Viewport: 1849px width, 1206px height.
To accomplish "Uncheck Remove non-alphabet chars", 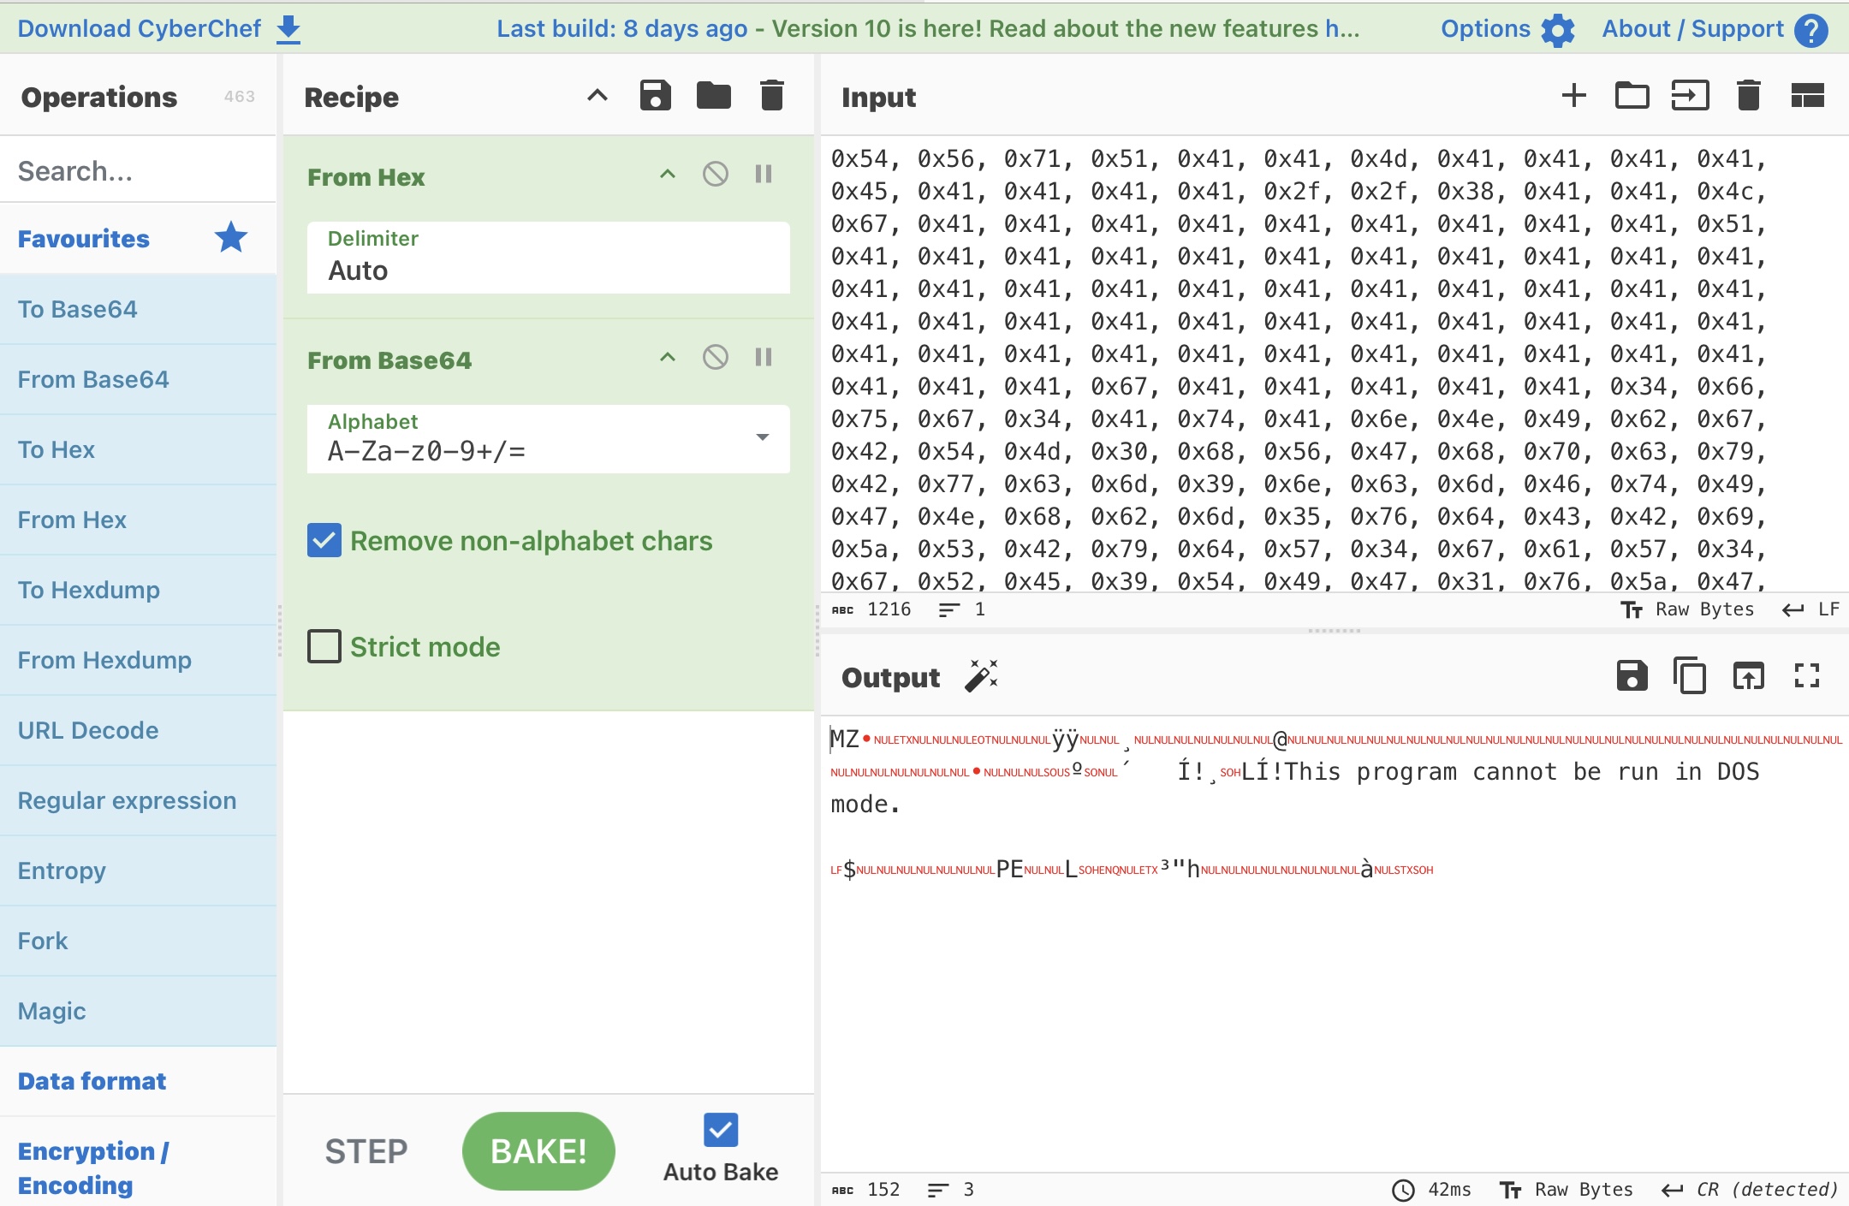I will 324,541.
